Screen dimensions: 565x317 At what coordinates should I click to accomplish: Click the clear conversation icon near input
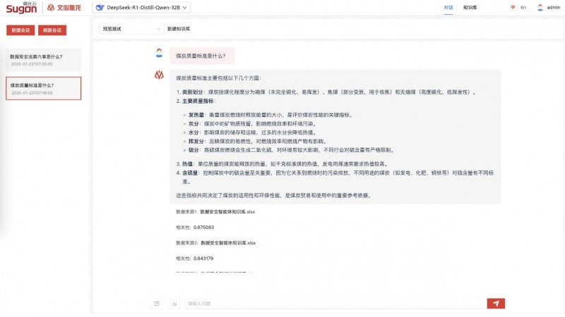tap(157, 304)
